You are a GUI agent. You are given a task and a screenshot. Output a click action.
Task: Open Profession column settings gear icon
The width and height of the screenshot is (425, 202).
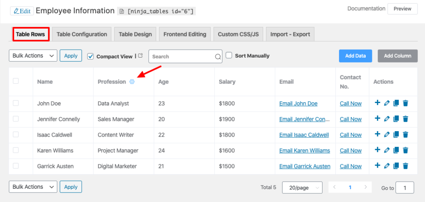pos(132,82)
